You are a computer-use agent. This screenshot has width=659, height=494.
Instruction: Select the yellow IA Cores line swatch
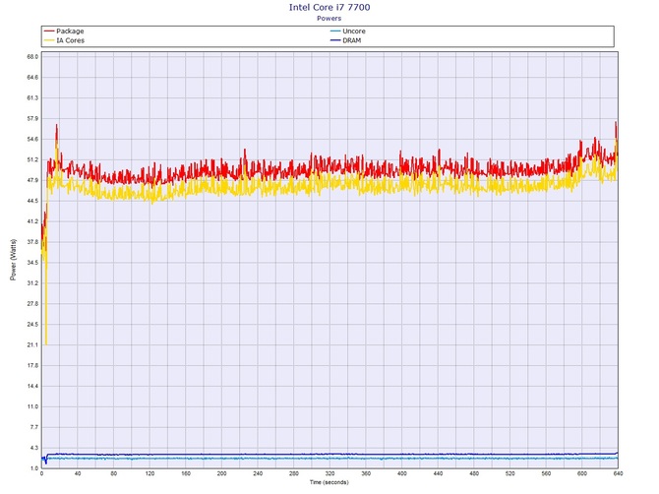(49, 40)
